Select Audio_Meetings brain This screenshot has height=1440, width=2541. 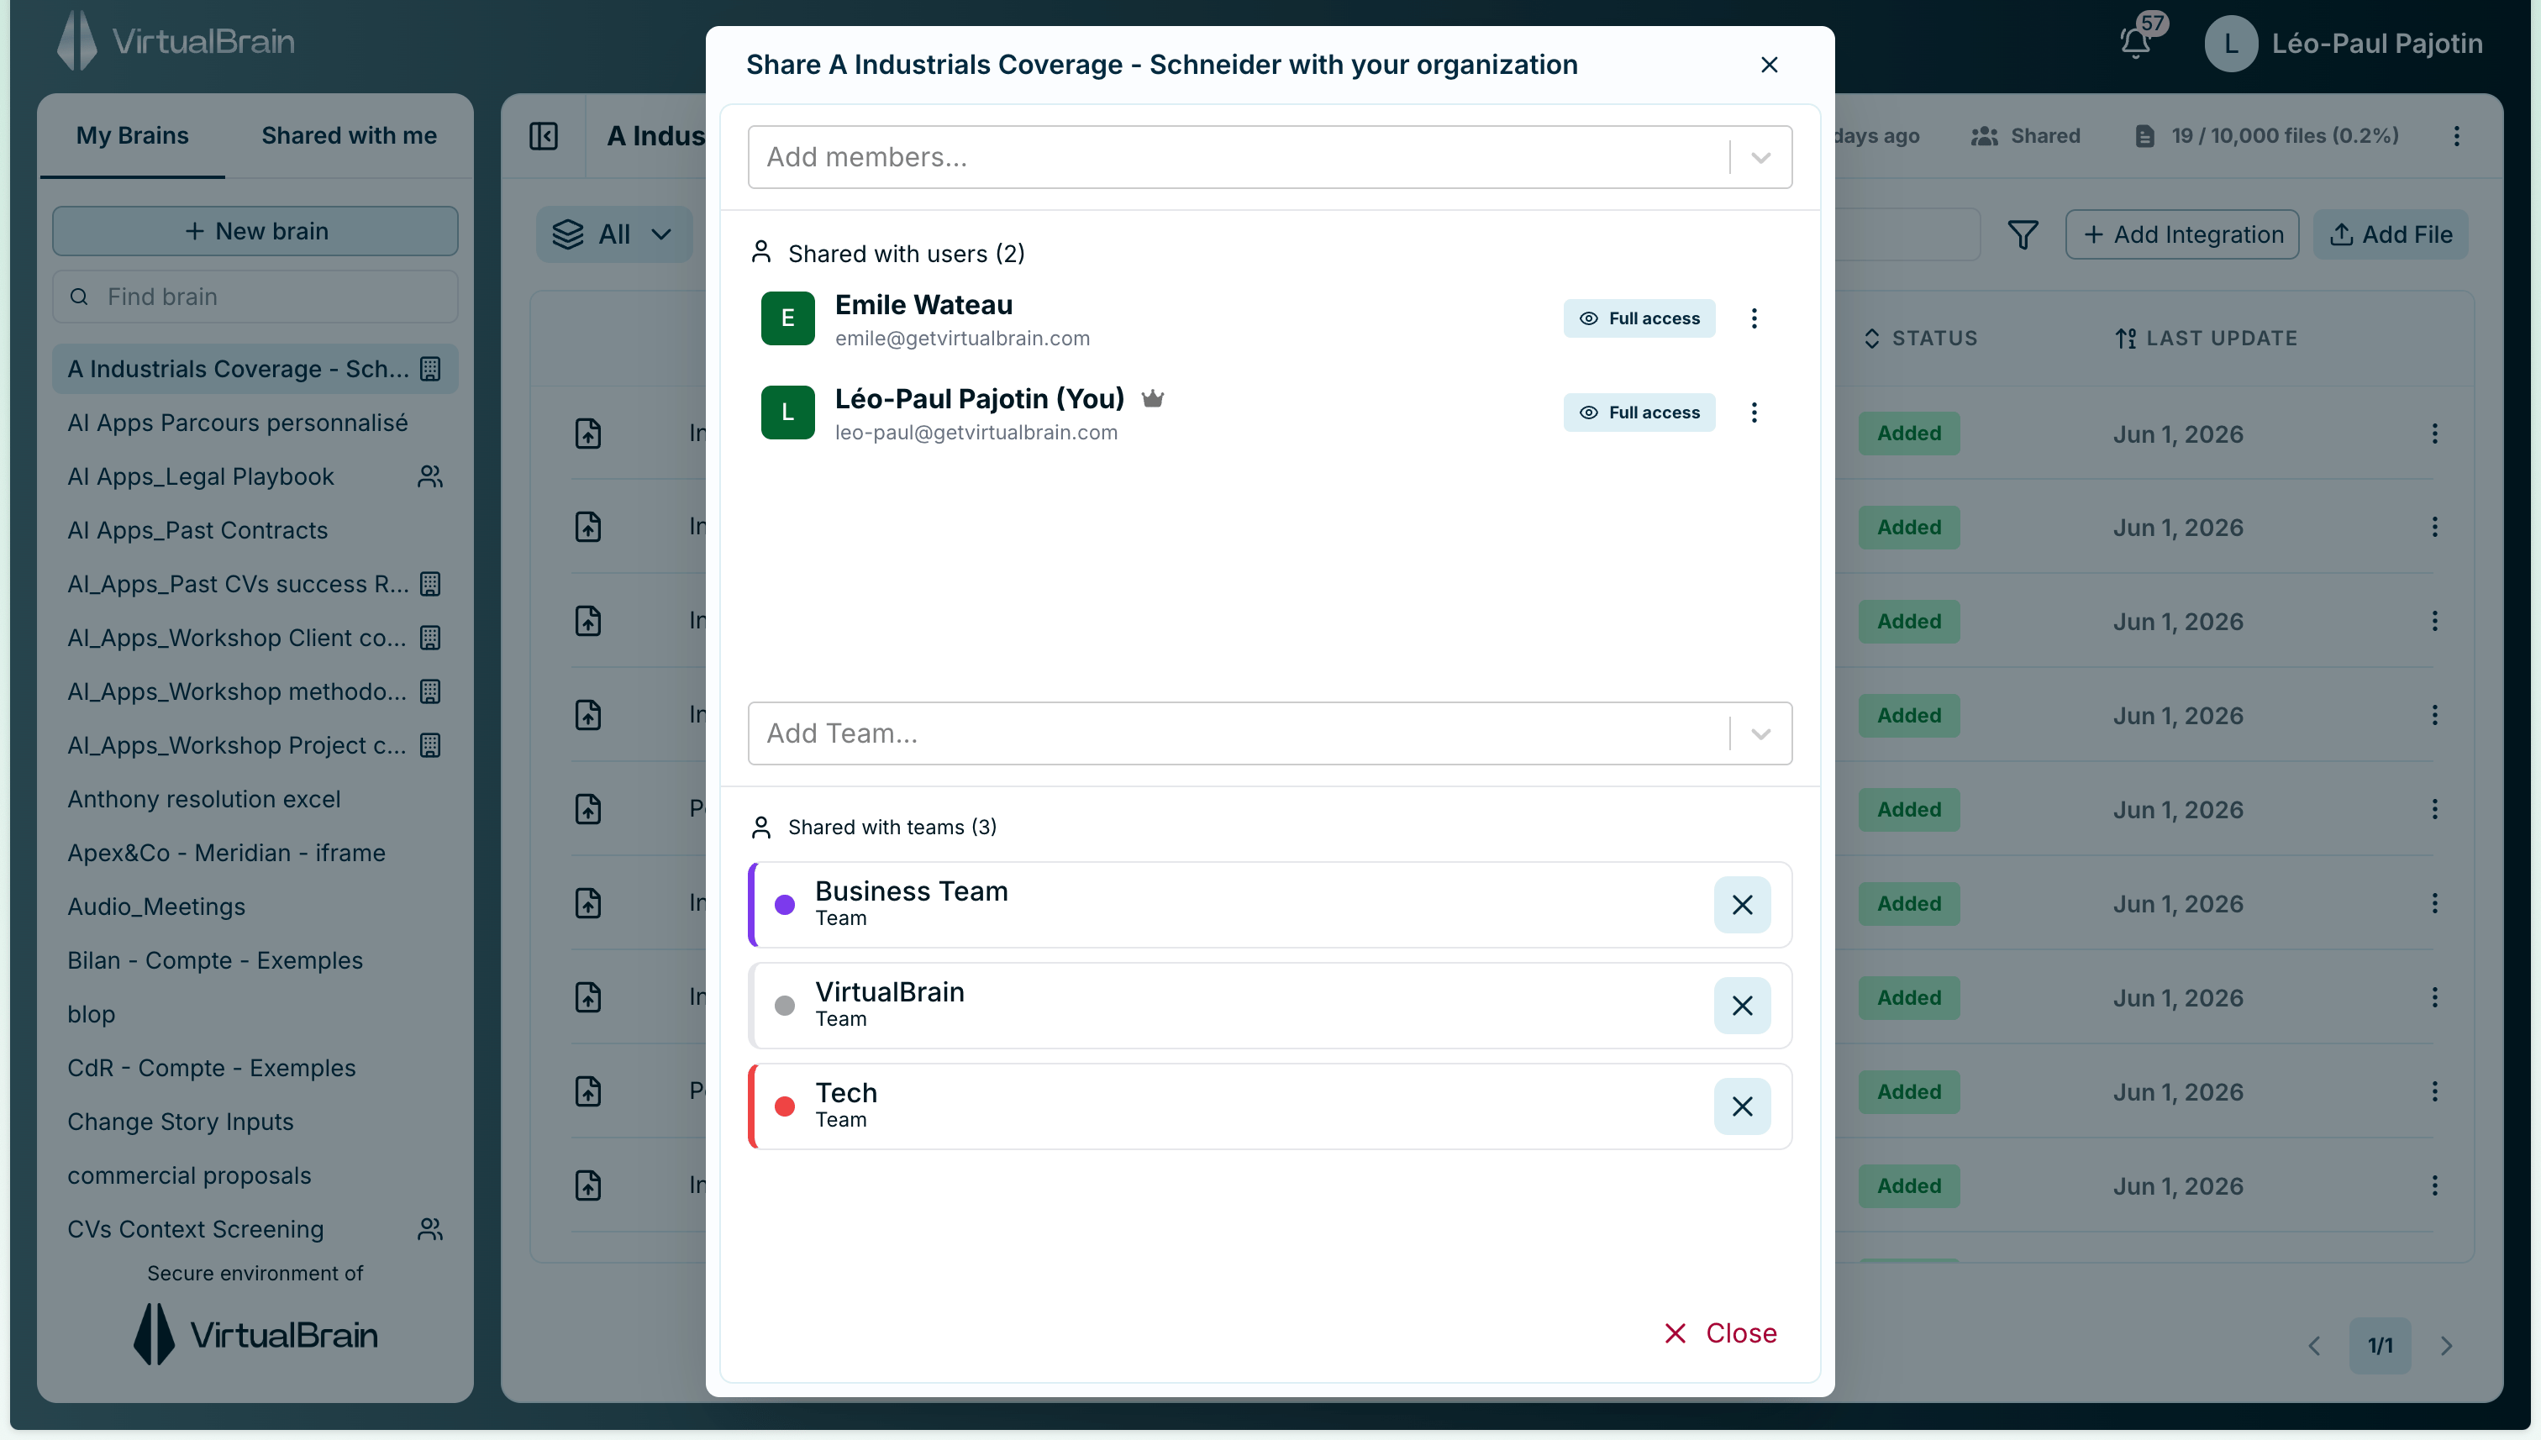click(255, 906)
